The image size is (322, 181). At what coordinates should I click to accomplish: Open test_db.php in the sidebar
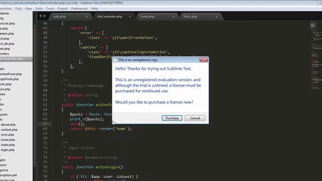coord(7,44)
